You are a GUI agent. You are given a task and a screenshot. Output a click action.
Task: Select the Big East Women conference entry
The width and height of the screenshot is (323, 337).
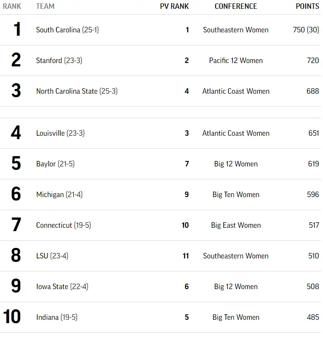tap(236, 225)
